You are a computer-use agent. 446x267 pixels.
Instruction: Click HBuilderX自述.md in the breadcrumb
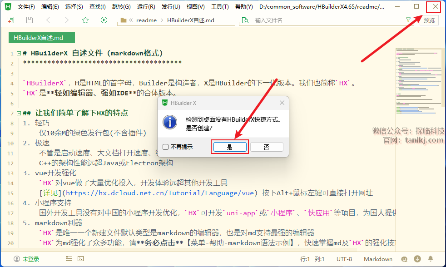pos(191,20)
